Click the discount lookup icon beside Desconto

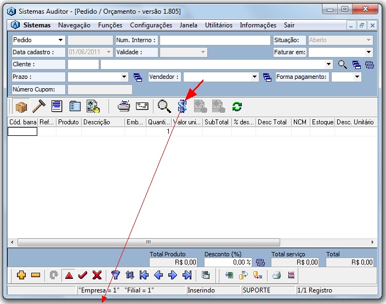tap(260, 262)
